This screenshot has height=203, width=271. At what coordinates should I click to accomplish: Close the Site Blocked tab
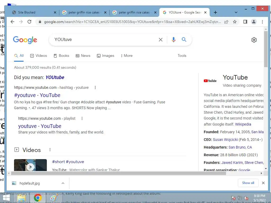(55, 12)
